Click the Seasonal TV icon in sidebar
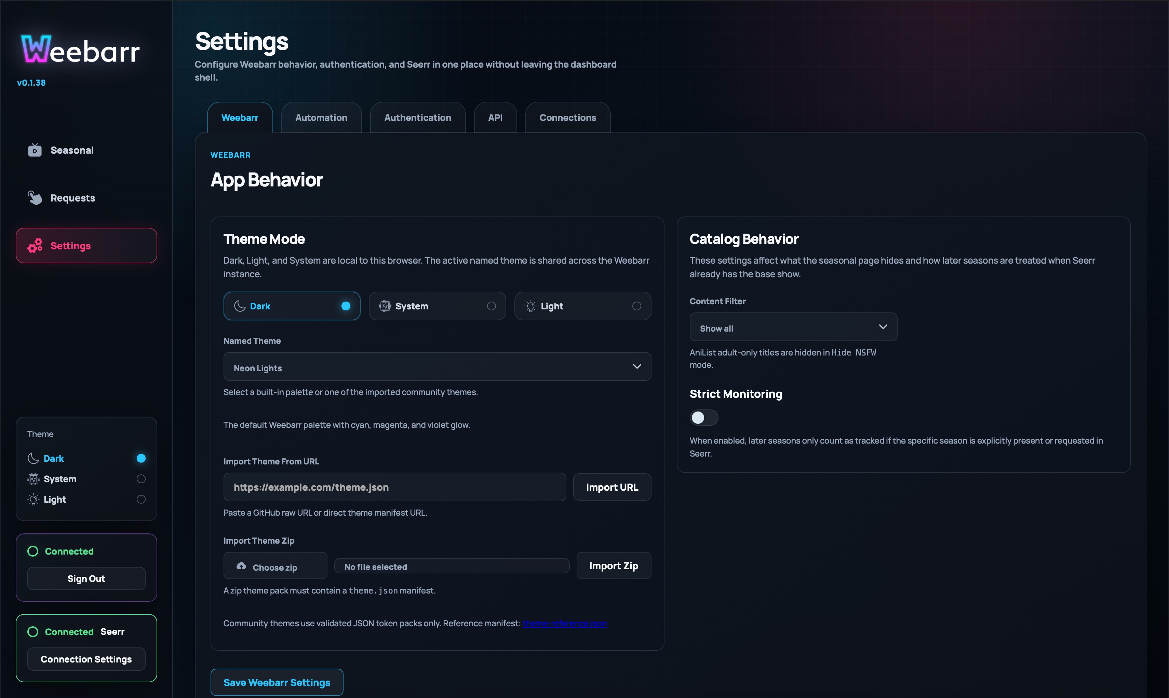 coord(35,150)
